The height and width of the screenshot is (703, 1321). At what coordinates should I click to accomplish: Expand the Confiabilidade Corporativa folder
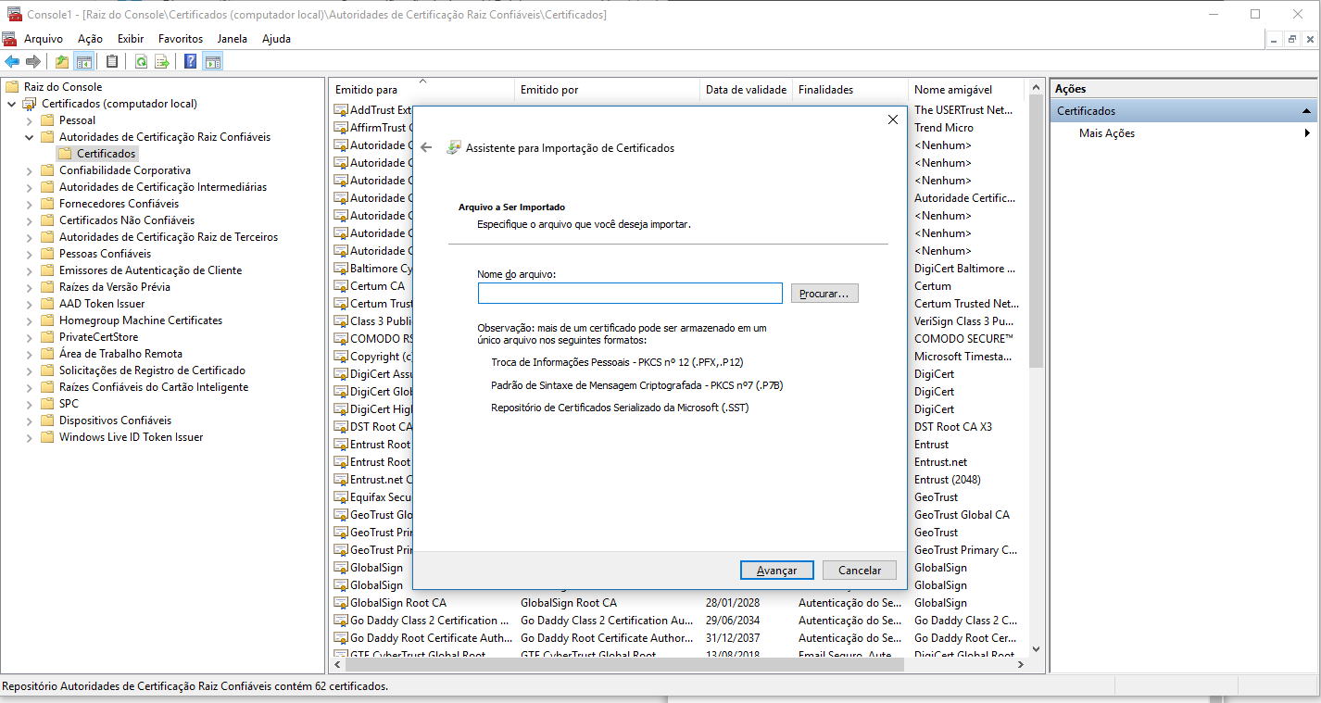pyautogui.click(x=30, y=170)
